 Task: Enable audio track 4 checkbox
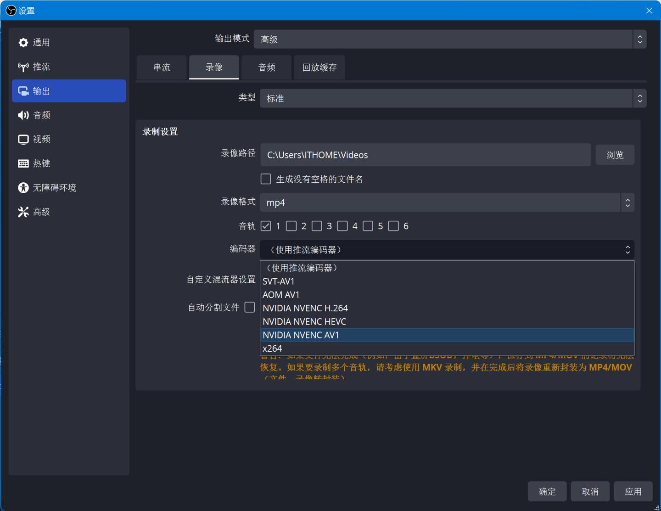342,226
